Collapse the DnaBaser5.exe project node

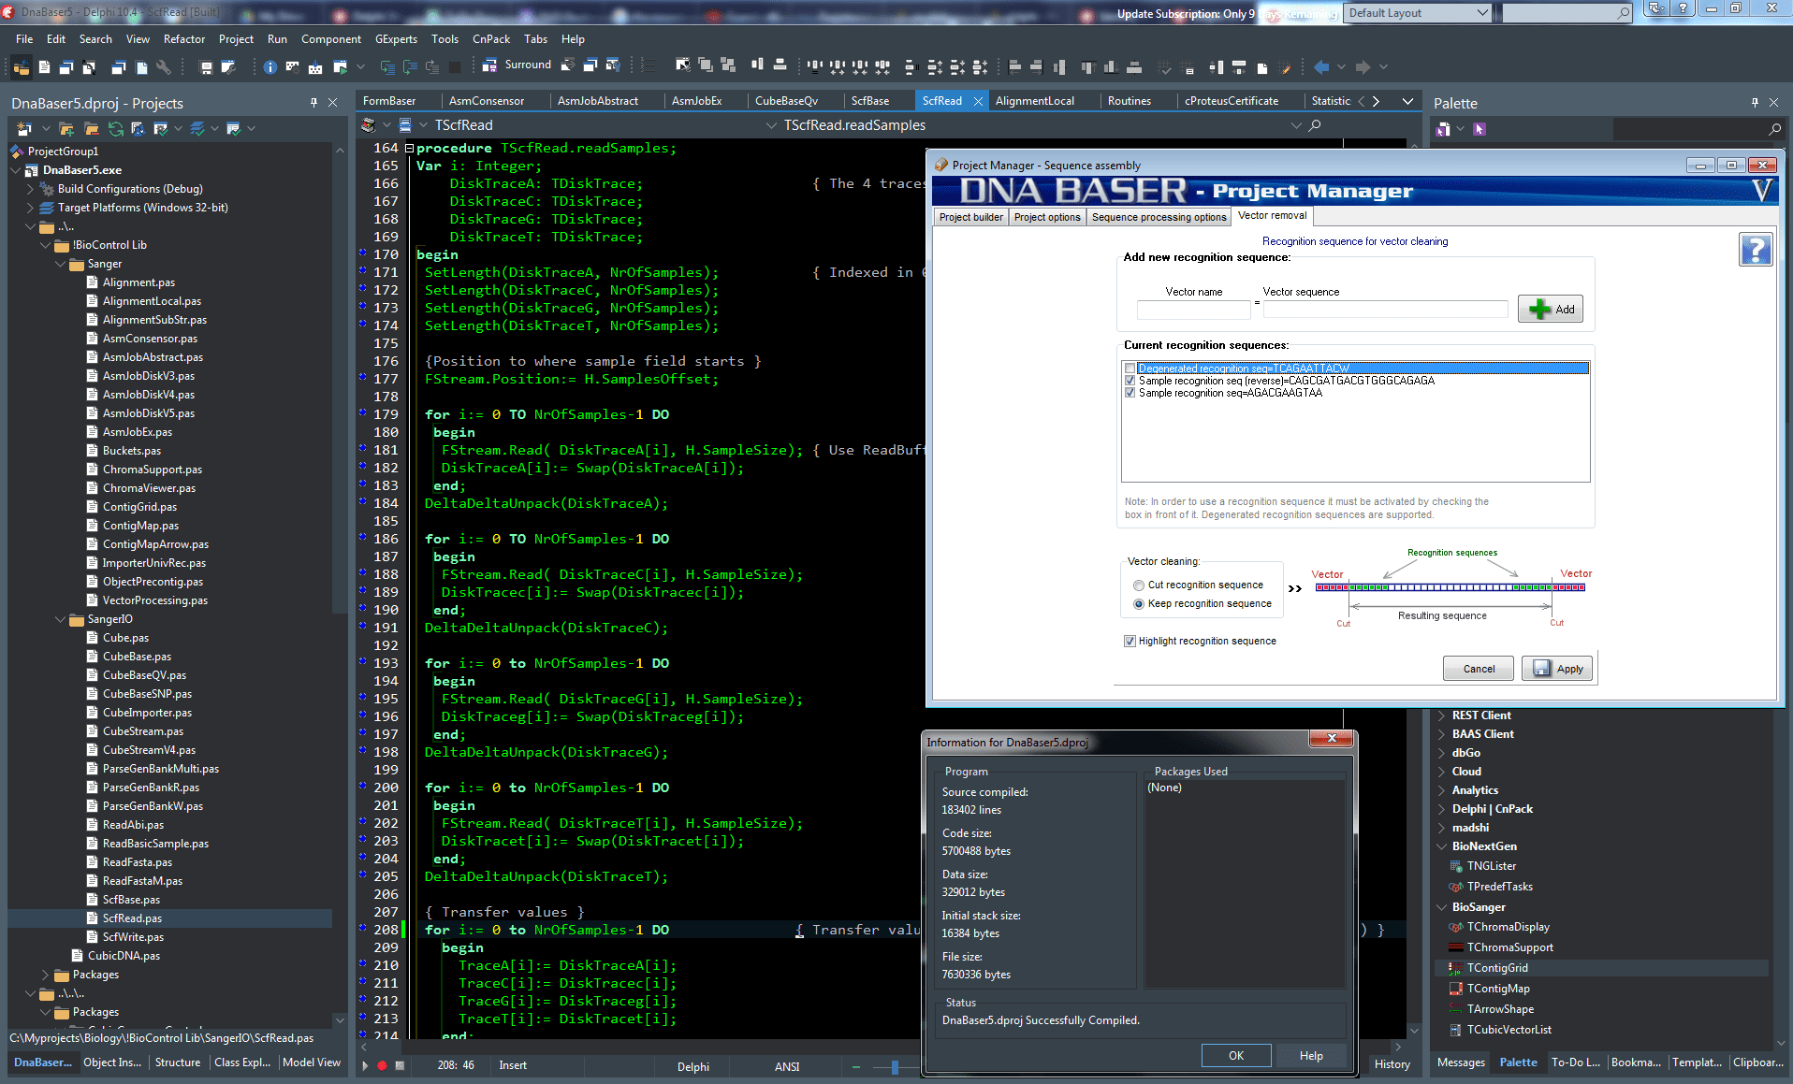15,170
